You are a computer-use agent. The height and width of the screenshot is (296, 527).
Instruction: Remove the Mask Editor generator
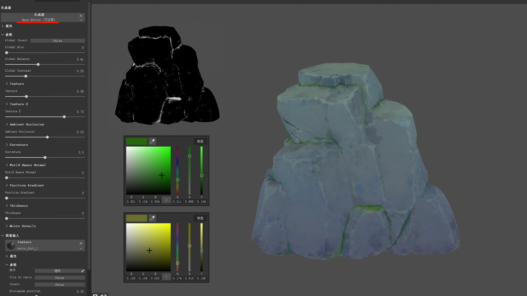[x=81, y=16]
